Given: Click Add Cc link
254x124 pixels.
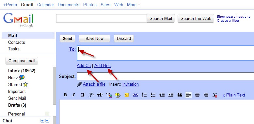Looking at the screenshot, I should 84,65.
